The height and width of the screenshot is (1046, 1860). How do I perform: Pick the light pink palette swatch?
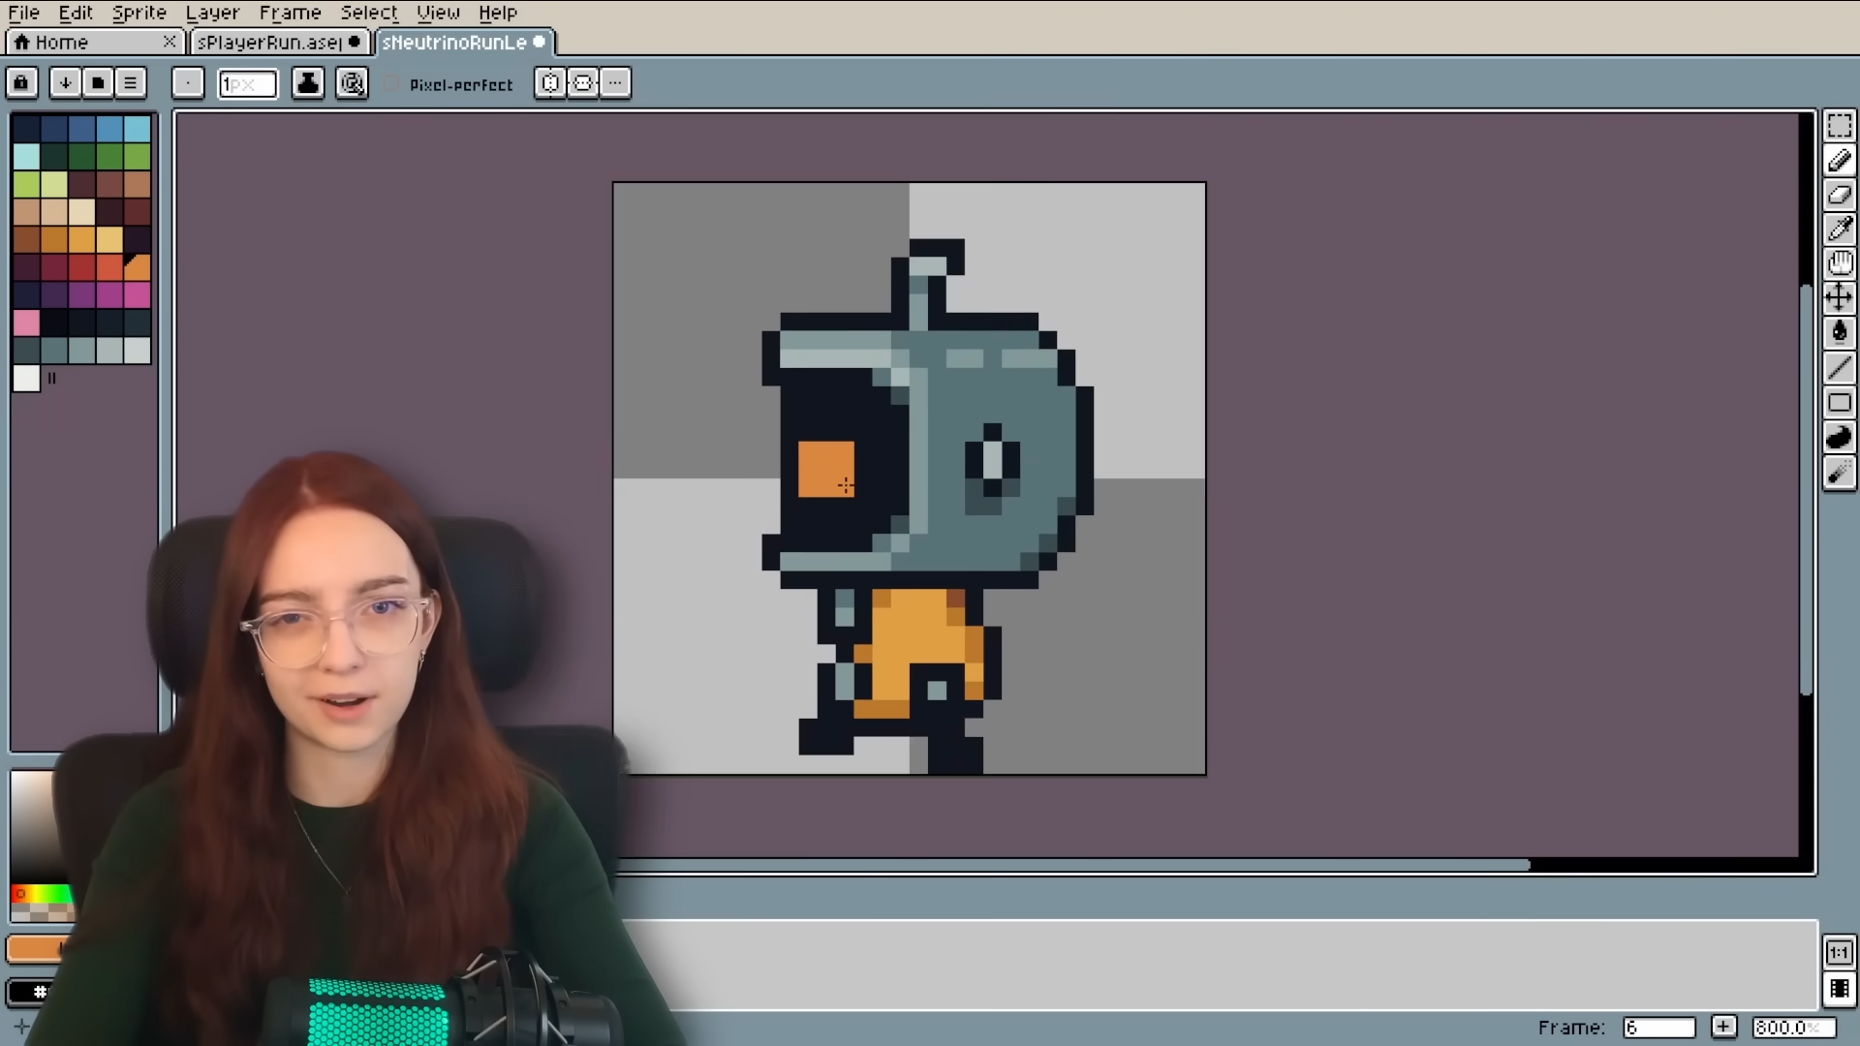[x=26, y=323]
